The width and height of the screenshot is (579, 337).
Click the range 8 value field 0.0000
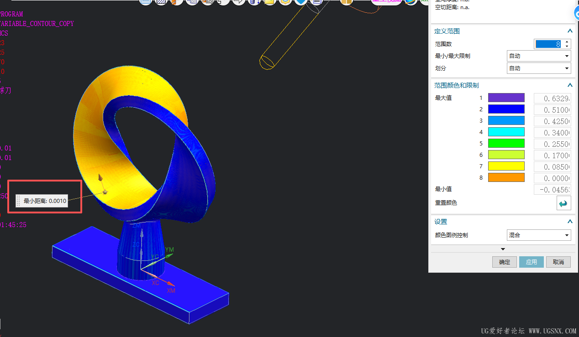552,178
